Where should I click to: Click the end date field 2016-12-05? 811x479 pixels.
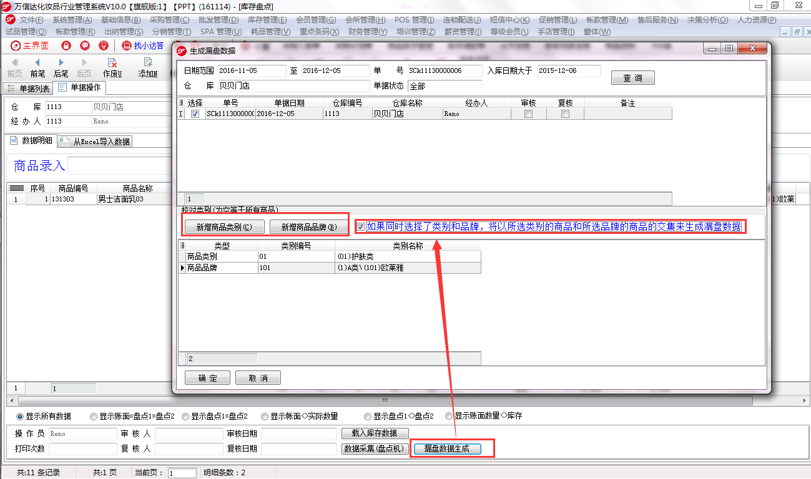pos(336,71)
